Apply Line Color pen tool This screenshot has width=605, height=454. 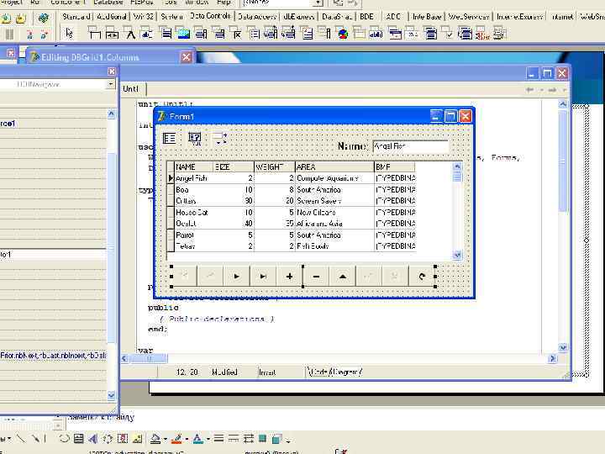click(x=176, y=439)
